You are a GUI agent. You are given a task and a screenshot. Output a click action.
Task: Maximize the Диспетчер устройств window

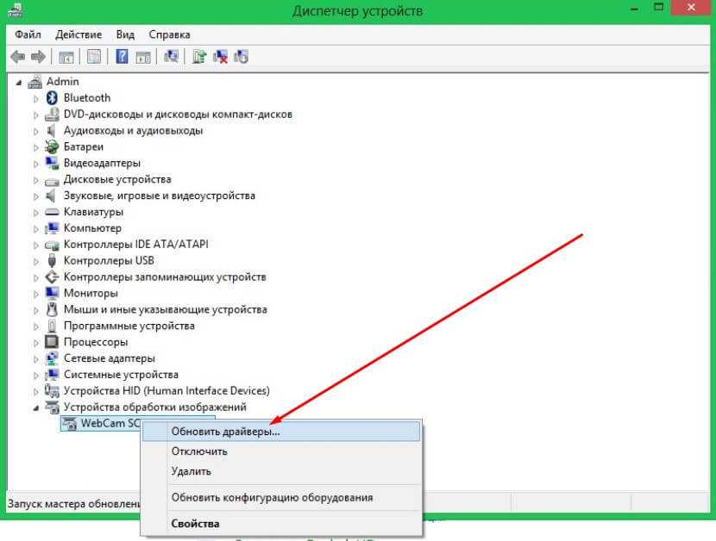pos(659,7)
